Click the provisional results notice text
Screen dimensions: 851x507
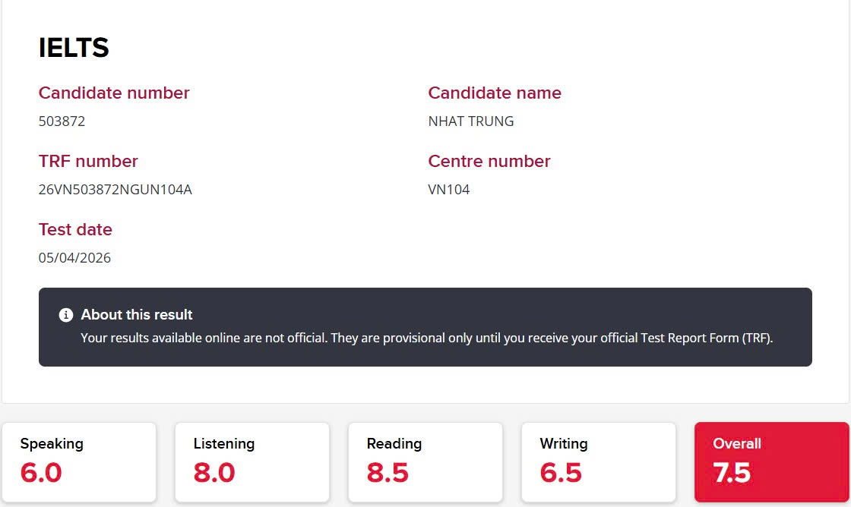click(x=426, y=338)
